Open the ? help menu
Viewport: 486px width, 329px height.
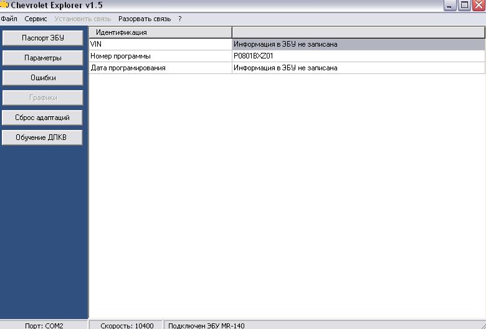(x=179, y=19)
